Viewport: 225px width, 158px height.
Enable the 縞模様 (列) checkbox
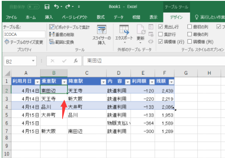coord(190,42)
